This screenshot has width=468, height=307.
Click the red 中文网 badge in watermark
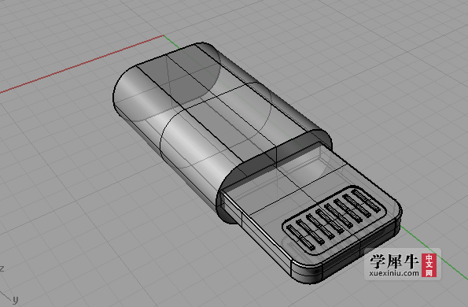coord(429,265)
